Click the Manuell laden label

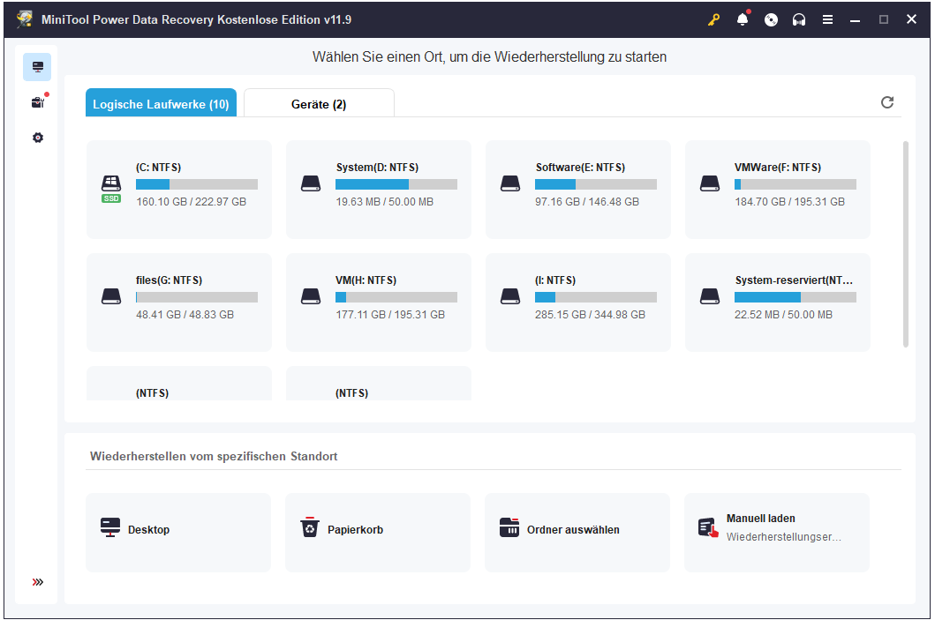click(761, 519)
